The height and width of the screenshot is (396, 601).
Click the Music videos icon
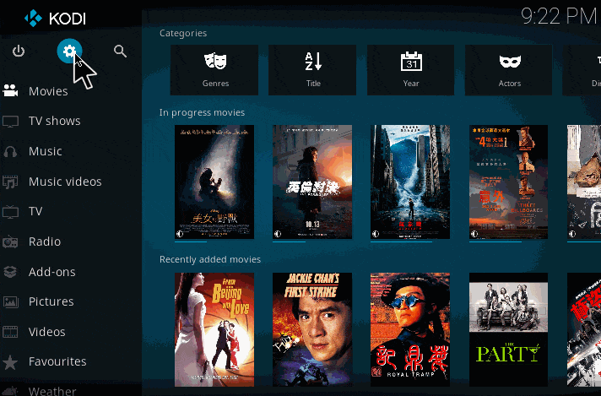10,182
